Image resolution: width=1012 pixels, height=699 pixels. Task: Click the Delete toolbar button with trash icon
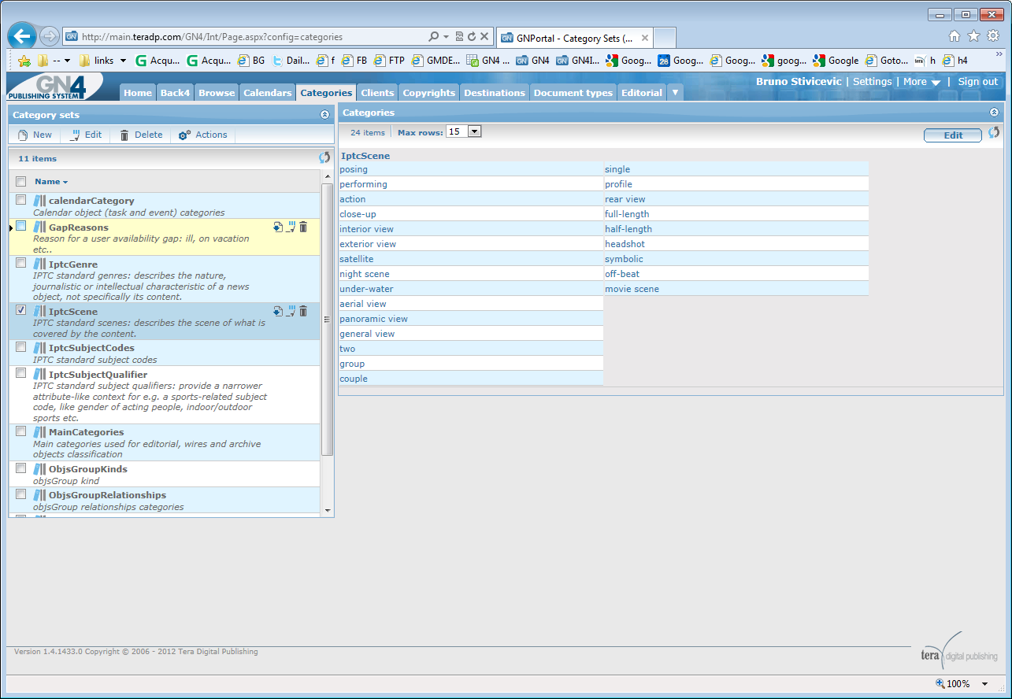[x=141, y=135]
